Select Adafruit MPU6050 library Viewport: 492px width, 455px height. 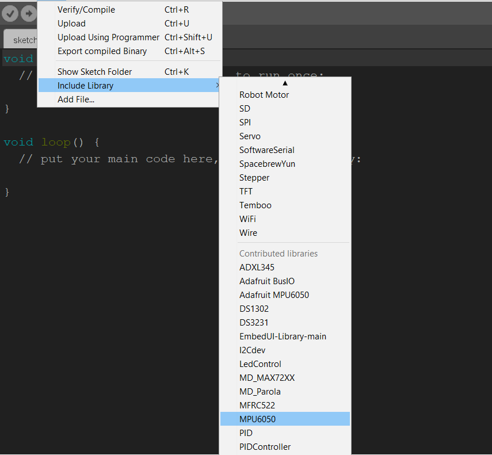click(285, 295)
